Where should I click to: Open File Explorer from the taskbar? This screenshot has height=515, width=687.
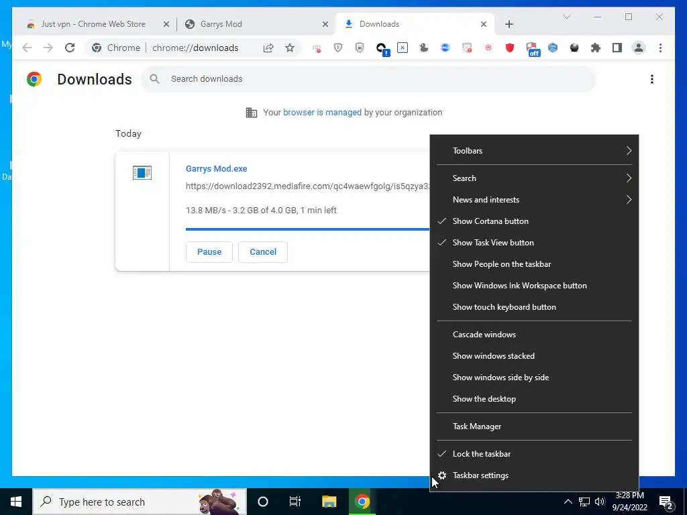(x=329, y=502)
